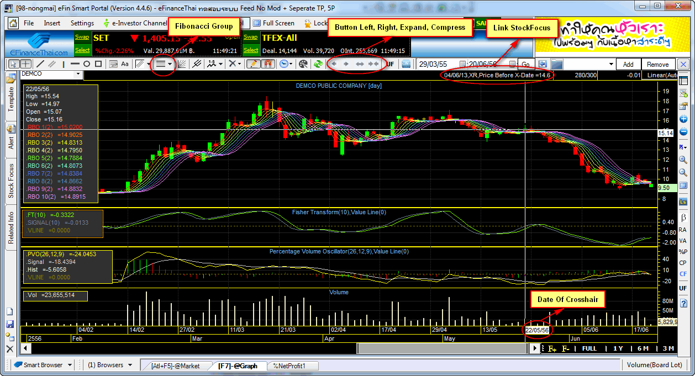Open the combo box left of Add button
Viewport: 695px width, 376px height.
[x=590, y=64]
